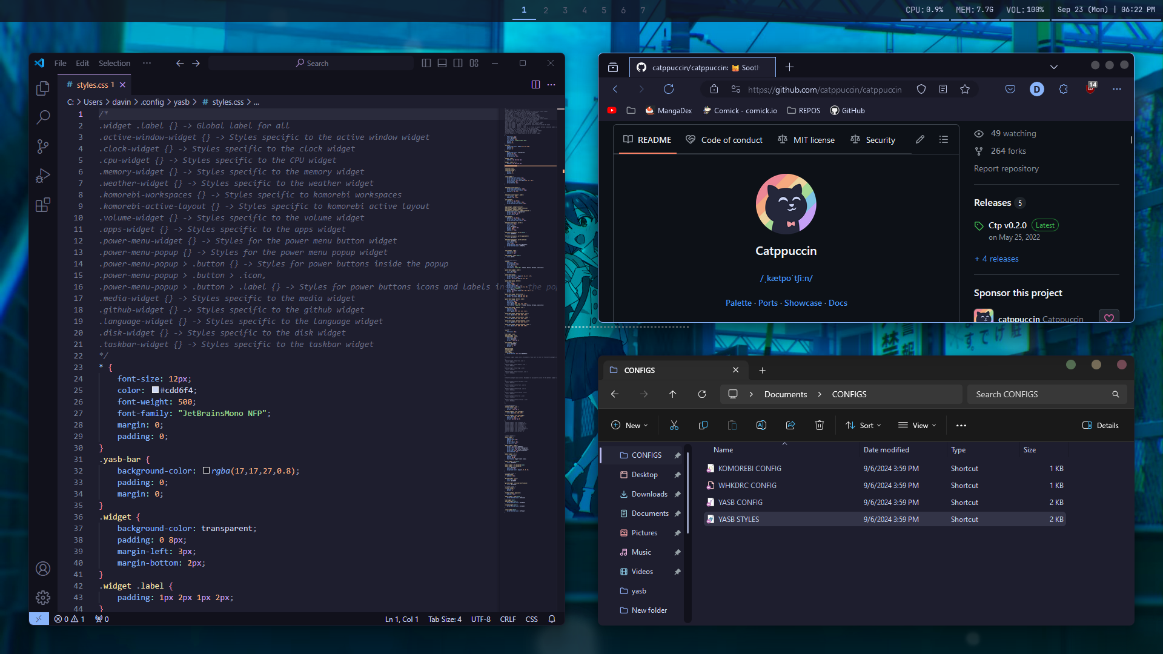Image resolution: width=1163 pixels, height=654 pixels.
Task: Open the Selection menu in VS Code
Action: coord(114,63)
